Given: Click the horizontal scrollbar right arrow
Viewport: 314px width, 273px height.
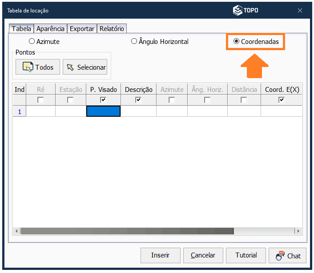Looking at the screenshot, I should [298, 231].
